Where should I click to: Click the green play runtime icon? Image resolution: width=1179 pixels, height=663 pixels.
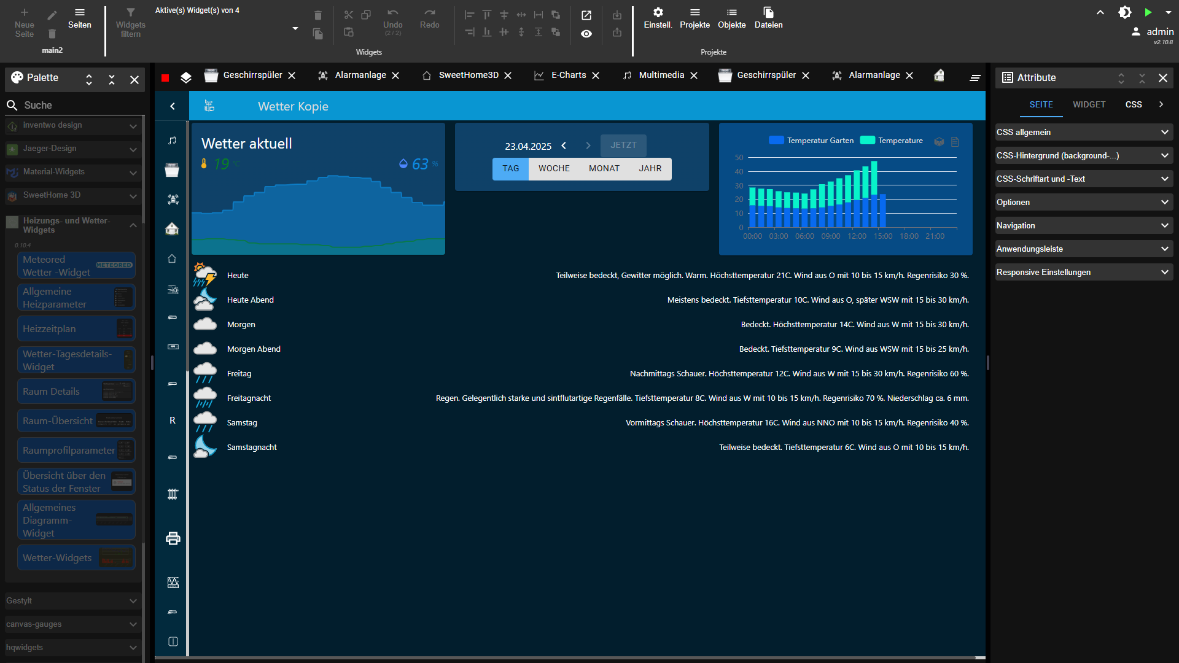pos(1148,12)
